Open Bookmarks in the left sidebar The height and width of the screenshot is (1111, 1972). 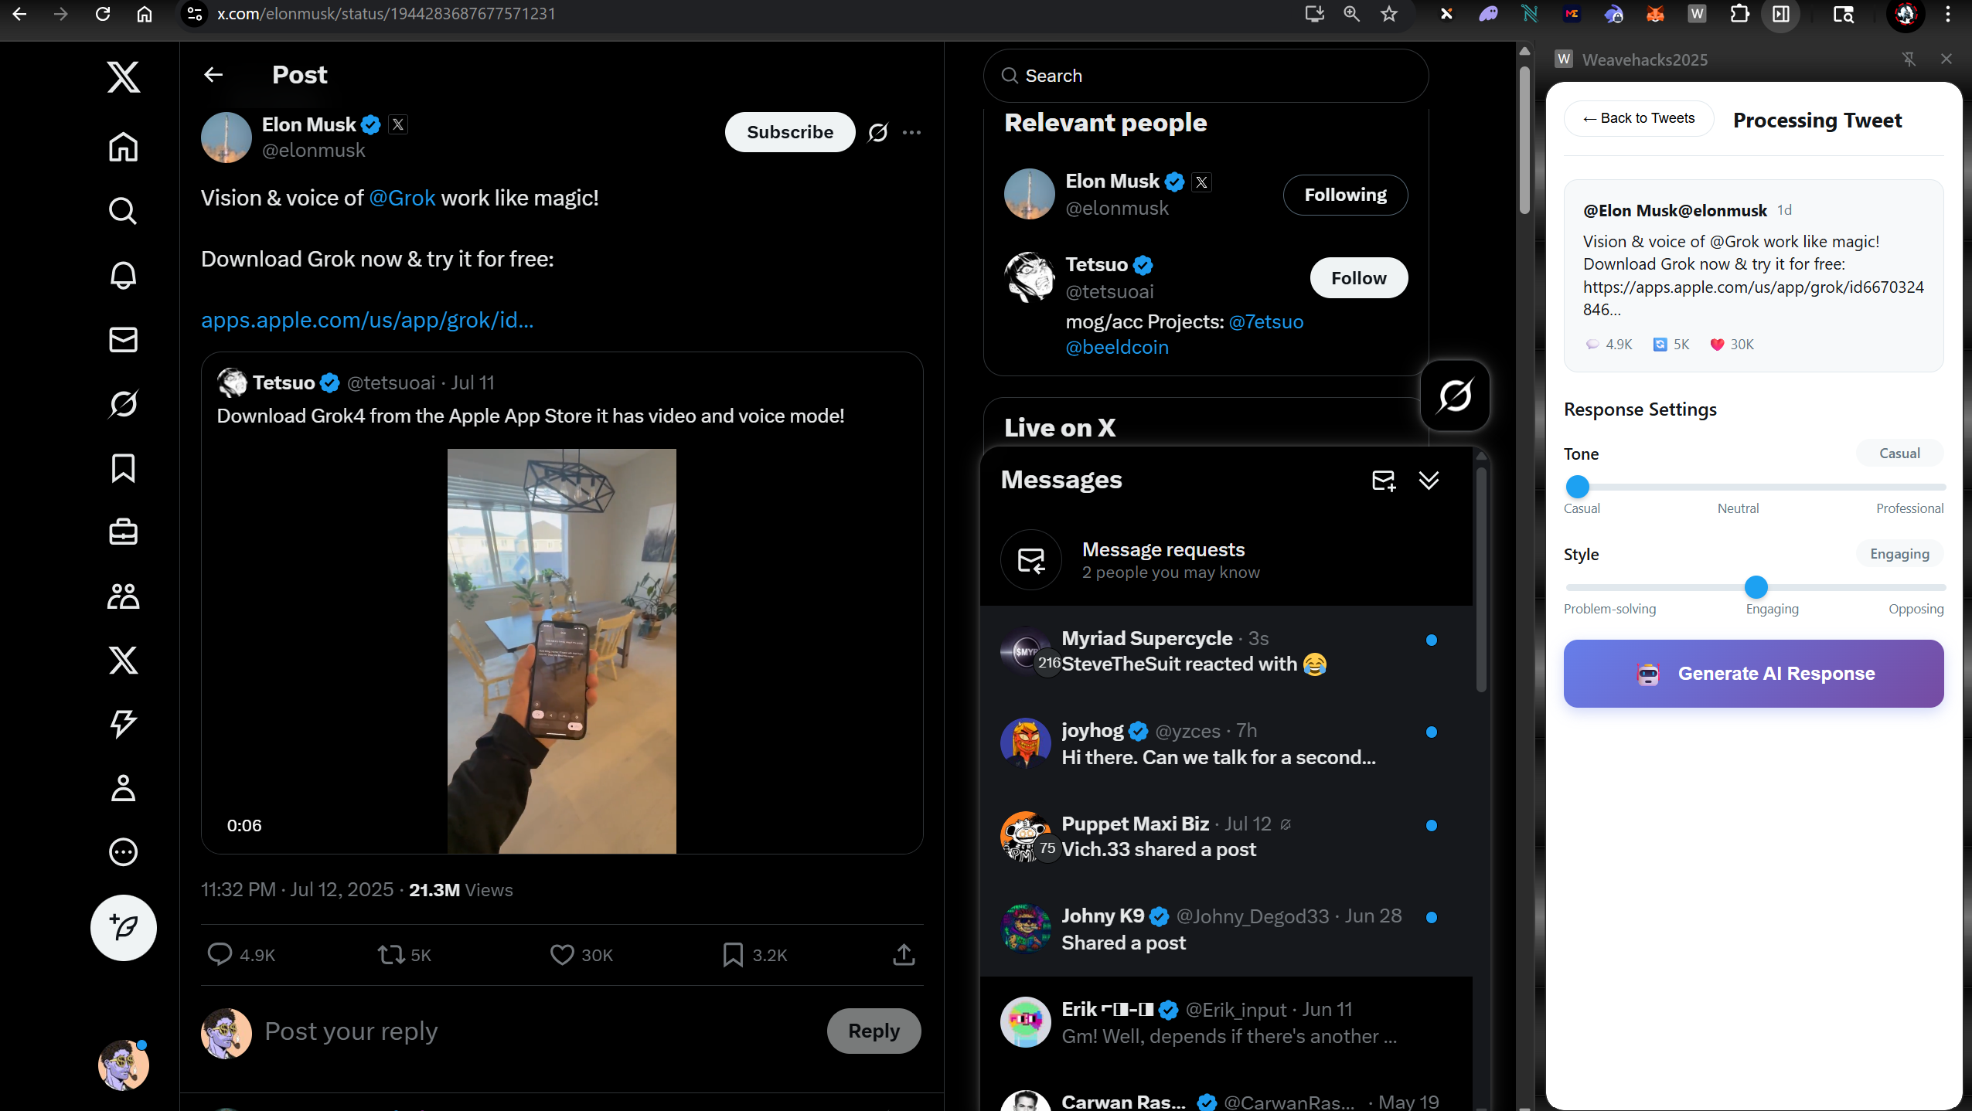coord(123,468)
